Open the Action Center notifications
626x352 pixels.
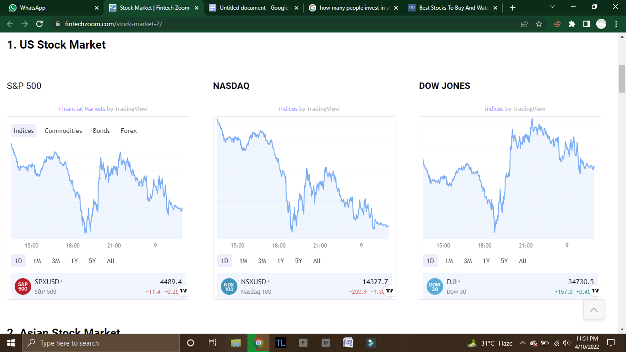tap(610, 343)
